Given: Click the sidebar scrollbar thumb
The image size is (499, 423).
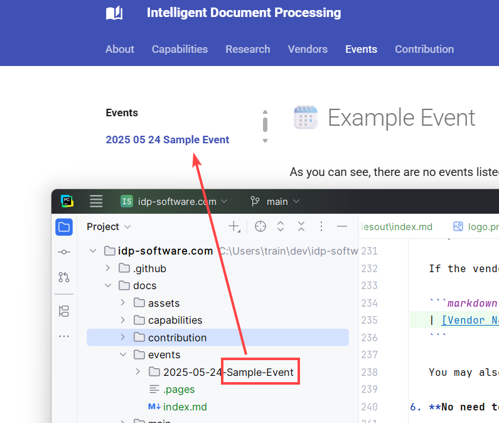Looking at the screenshot, I should pyautogui.click(x=265, y=124).
